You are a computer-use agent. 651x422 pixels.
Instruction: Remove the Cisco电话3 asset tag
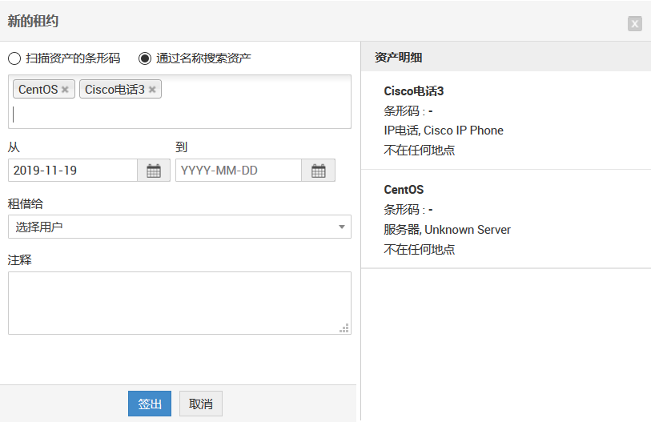pos(152,90)
